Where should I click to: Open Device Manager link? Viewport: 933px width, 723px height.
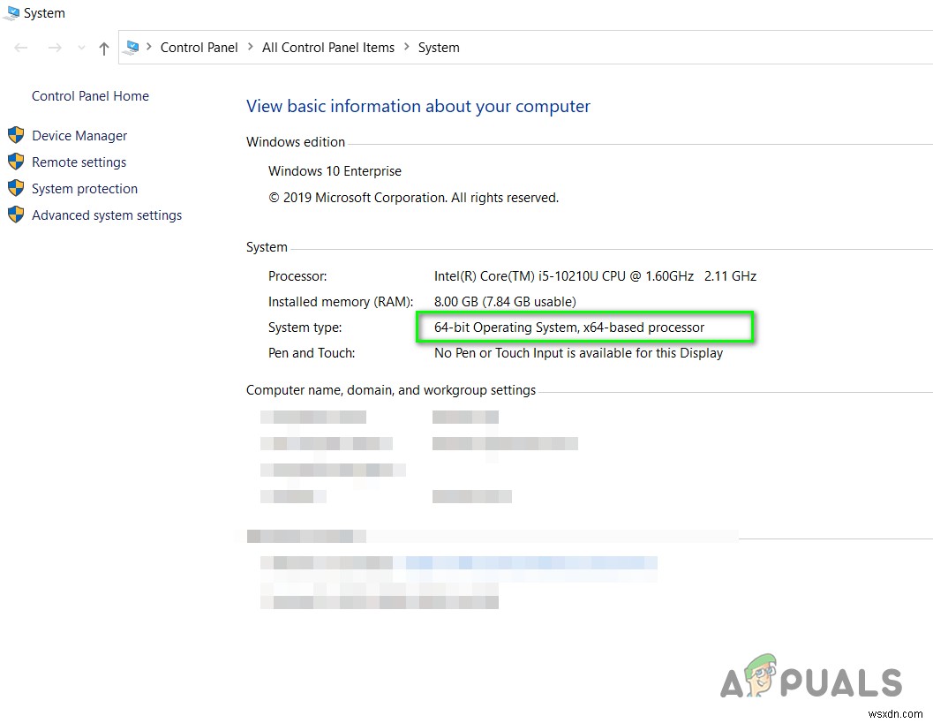click(x=79, y=136)
